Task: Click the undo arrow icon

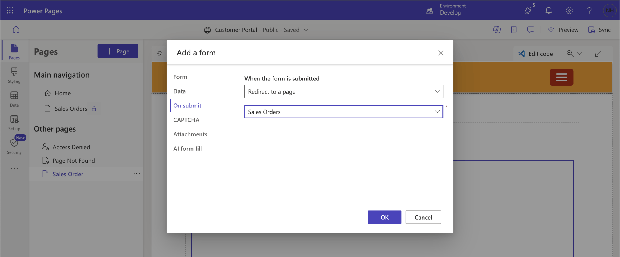Action: 159,53
